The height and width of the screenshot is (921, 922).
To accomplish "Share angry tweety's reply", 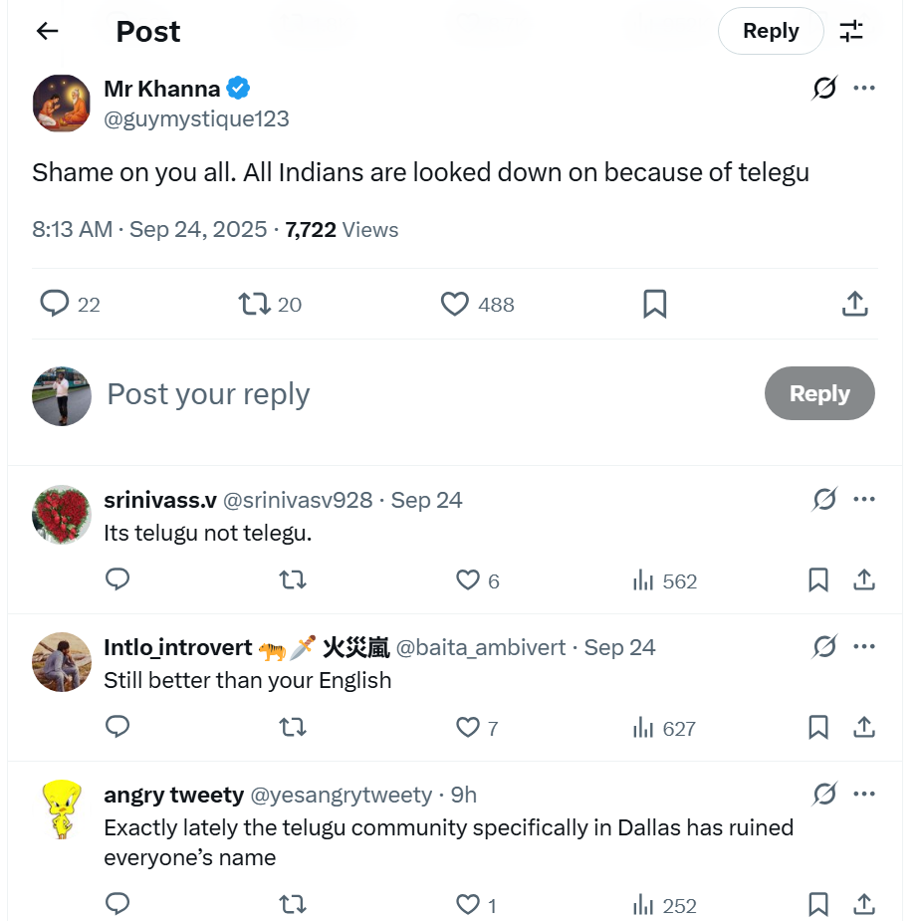I will point(864,904).
